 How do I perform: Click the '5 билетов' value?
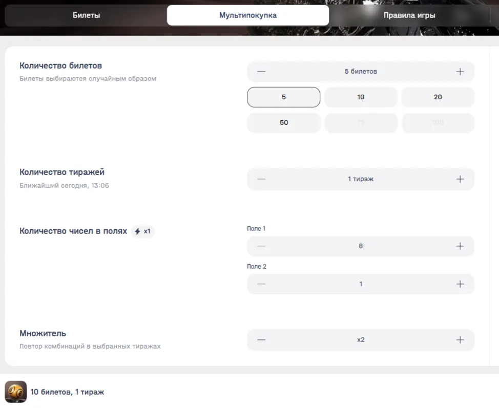[x=361, y=72]
